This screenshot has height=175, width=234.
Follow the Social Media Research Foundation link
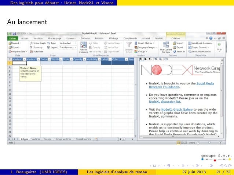pyautogui.click(x=182, y=85)
